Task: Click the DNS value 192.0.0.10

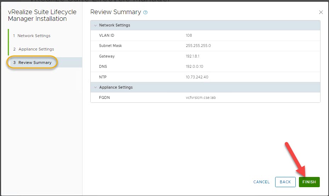Action: pos(194,66)
